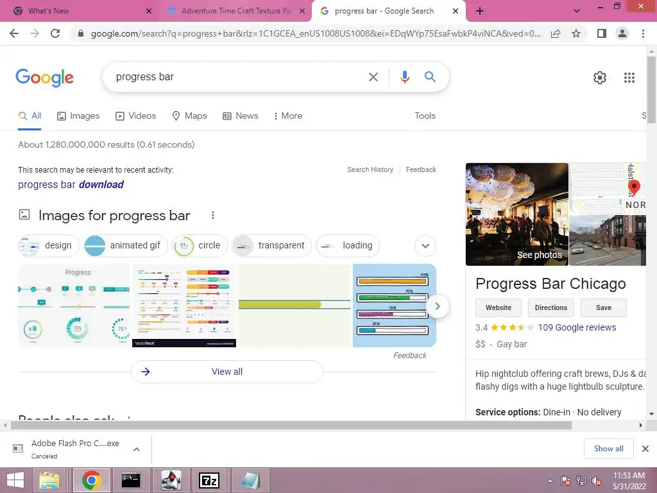Switch to Images results tab
Image resolution: width=657 pixels, height=493 pixels.
(x=78, y=116)
